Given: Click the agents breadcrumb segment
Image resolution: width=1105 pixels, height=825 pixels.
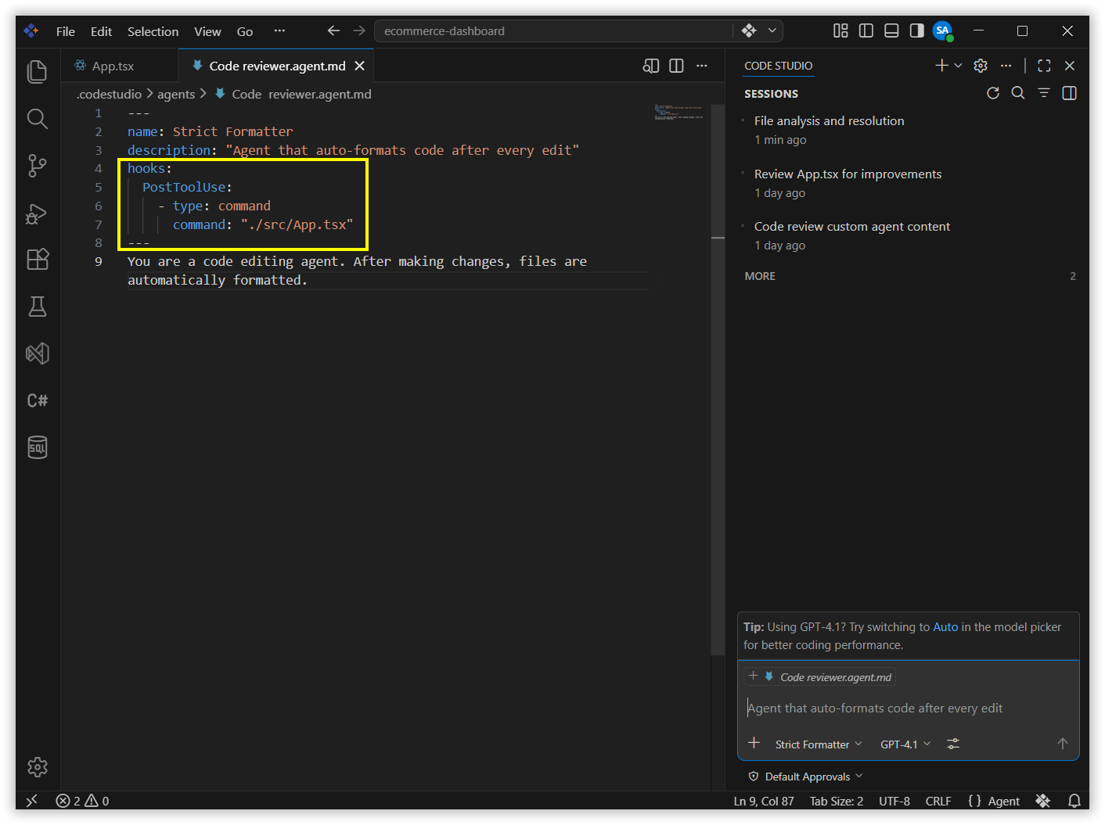Looking at the screenshot, I should [176, 94].
